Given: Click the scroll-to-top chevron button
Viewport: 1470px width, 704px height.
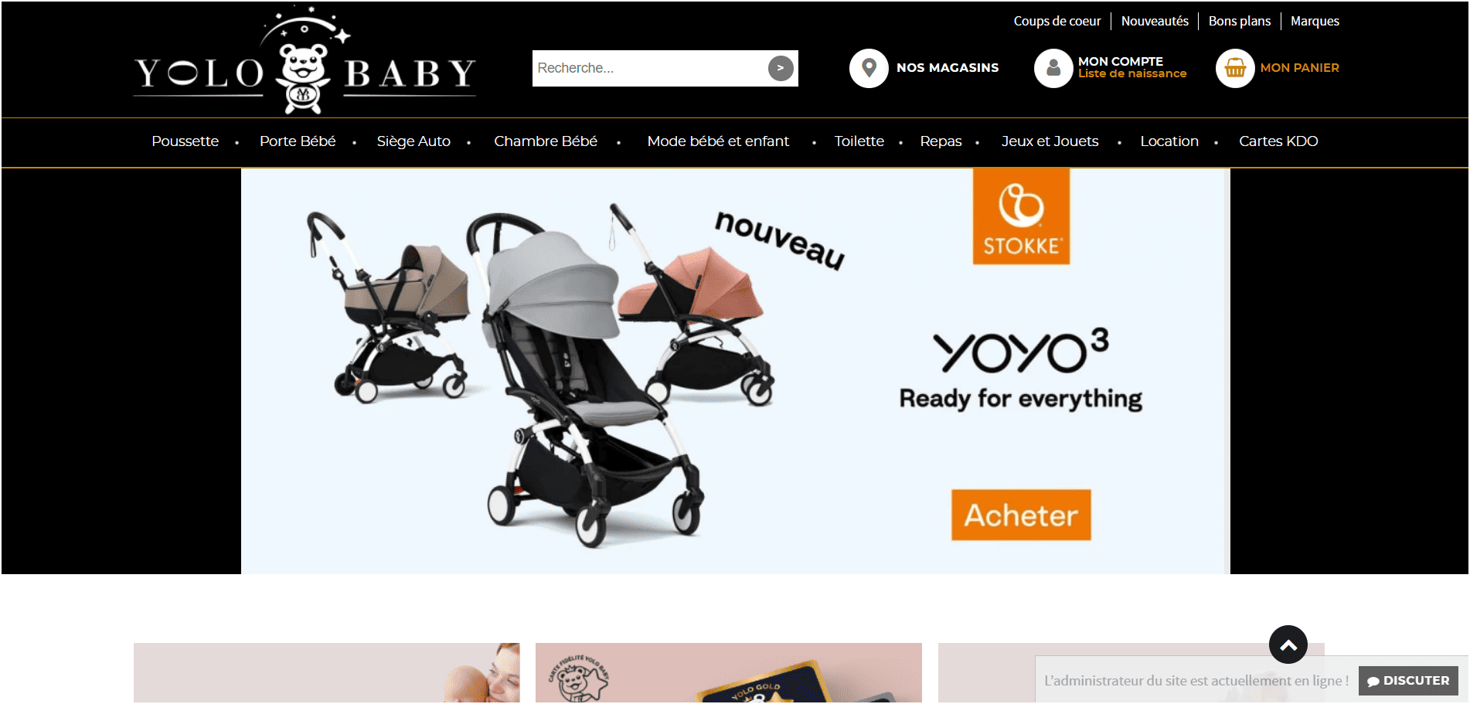Looking at the screenshot, I should [1288, 644].
